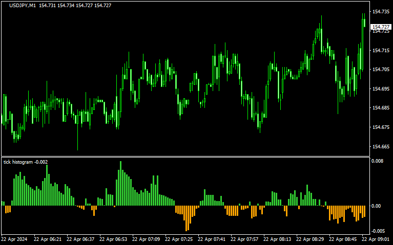Click the 22 Apr 07:41 time label
This screenshot has height=245, width=393.
point(212,239)
